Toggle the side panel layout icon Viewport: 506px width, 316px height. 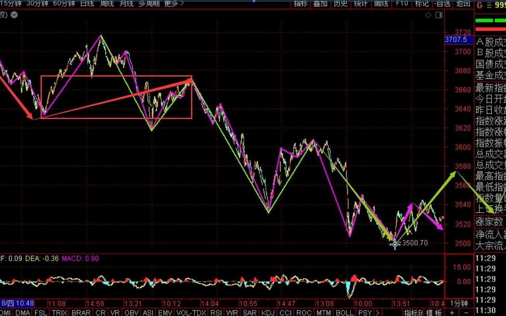coord(439,15)
